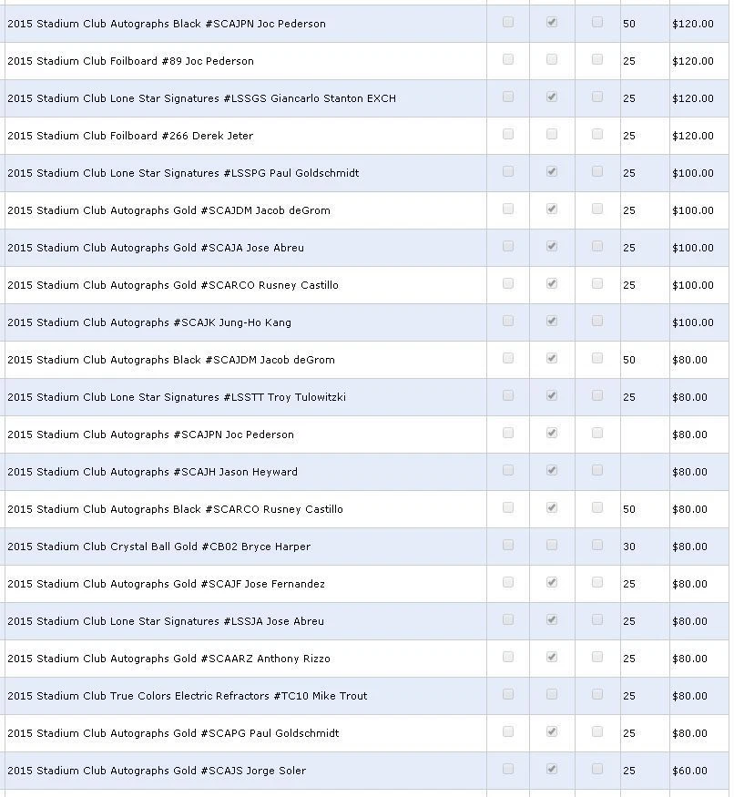This screenshot has width=734, height=797.
Task: Tick the first checkbox for Jorge Soler
Action: [508, 769]
